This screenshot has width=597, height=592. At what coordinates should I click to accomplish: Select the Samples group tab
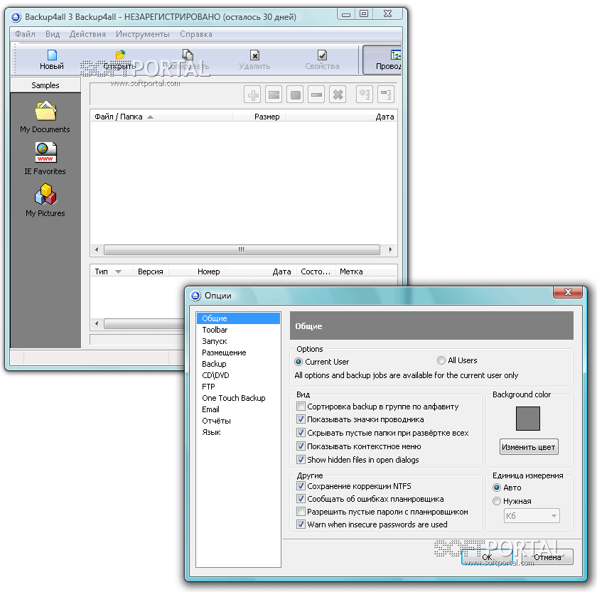pyautogui.click(x=45, y=85)
